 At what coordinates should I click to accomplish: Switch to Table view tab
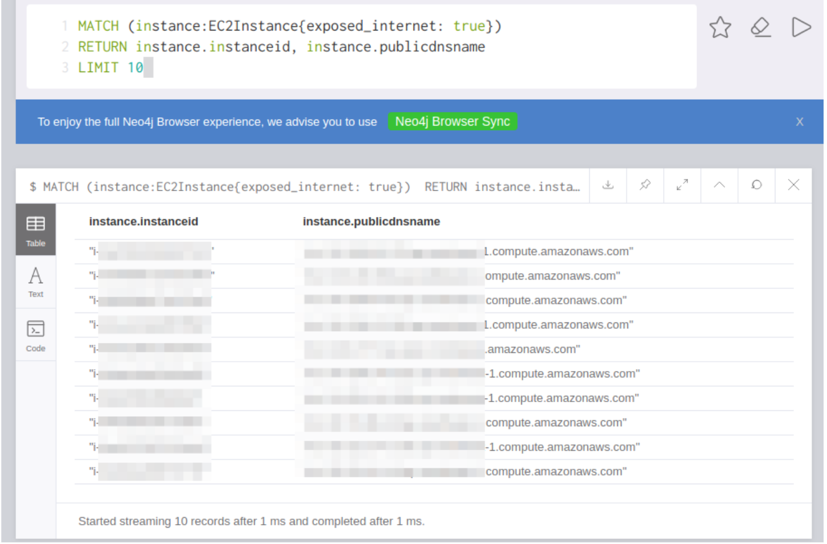(x=36, y=230)
